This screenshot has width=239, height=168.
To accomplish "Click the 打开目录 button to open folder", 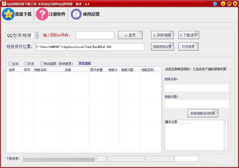I will [x=188, y=47].
